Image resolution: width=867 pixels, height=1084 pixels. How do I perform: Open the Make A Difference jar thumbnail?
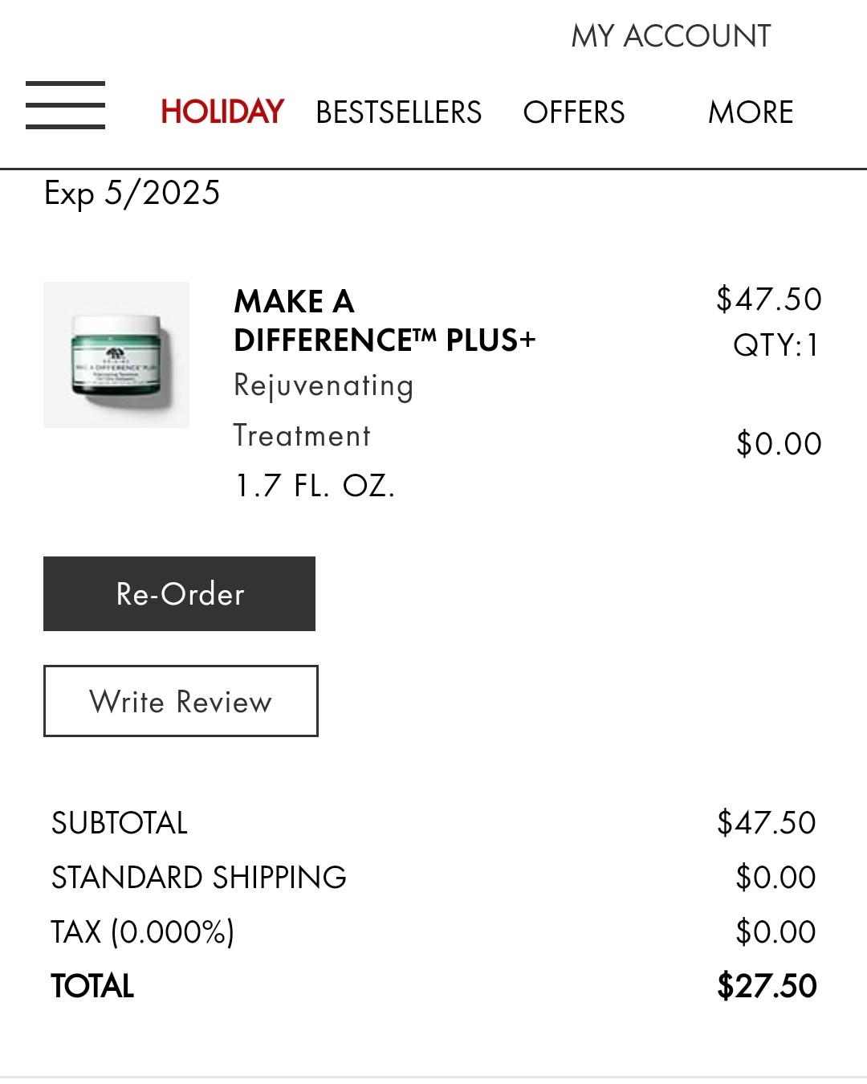point(116,354)
